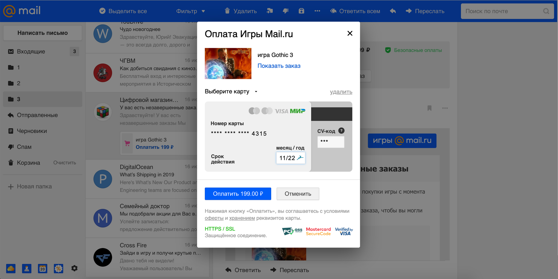Open Спам folder
Viewport: 558px width, 279px height.
pos(42,147)
